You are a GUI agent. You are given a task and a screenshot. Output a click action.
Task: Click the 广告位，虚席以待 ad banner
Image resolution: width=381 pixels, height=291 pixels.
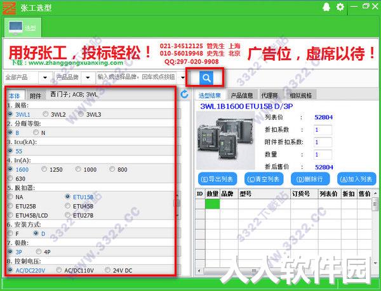coord(312,53)
